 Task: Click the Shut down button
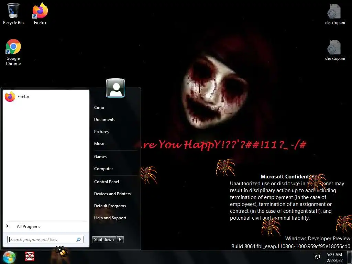104,240
